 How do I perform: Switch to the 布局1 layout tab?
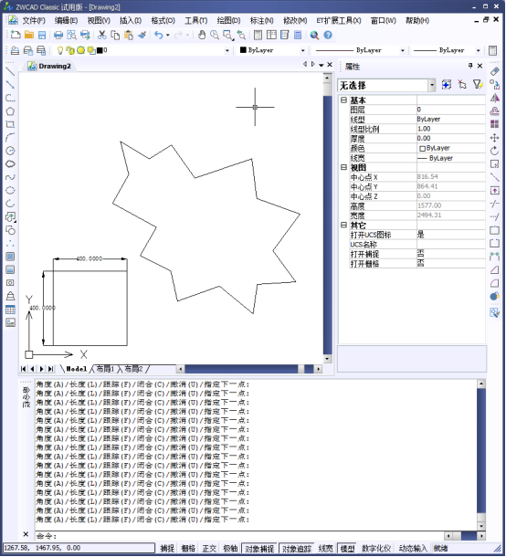105,369
